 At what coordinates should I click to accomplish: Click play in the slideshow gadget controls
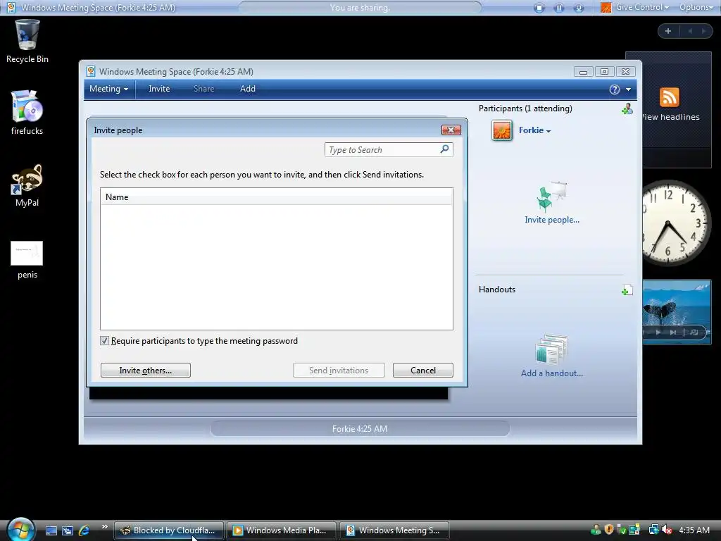coord(658,332)
